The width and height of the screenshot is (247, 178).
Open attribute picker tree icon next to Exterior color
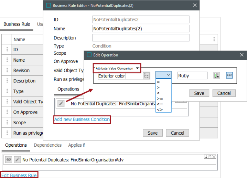point(146,76)
